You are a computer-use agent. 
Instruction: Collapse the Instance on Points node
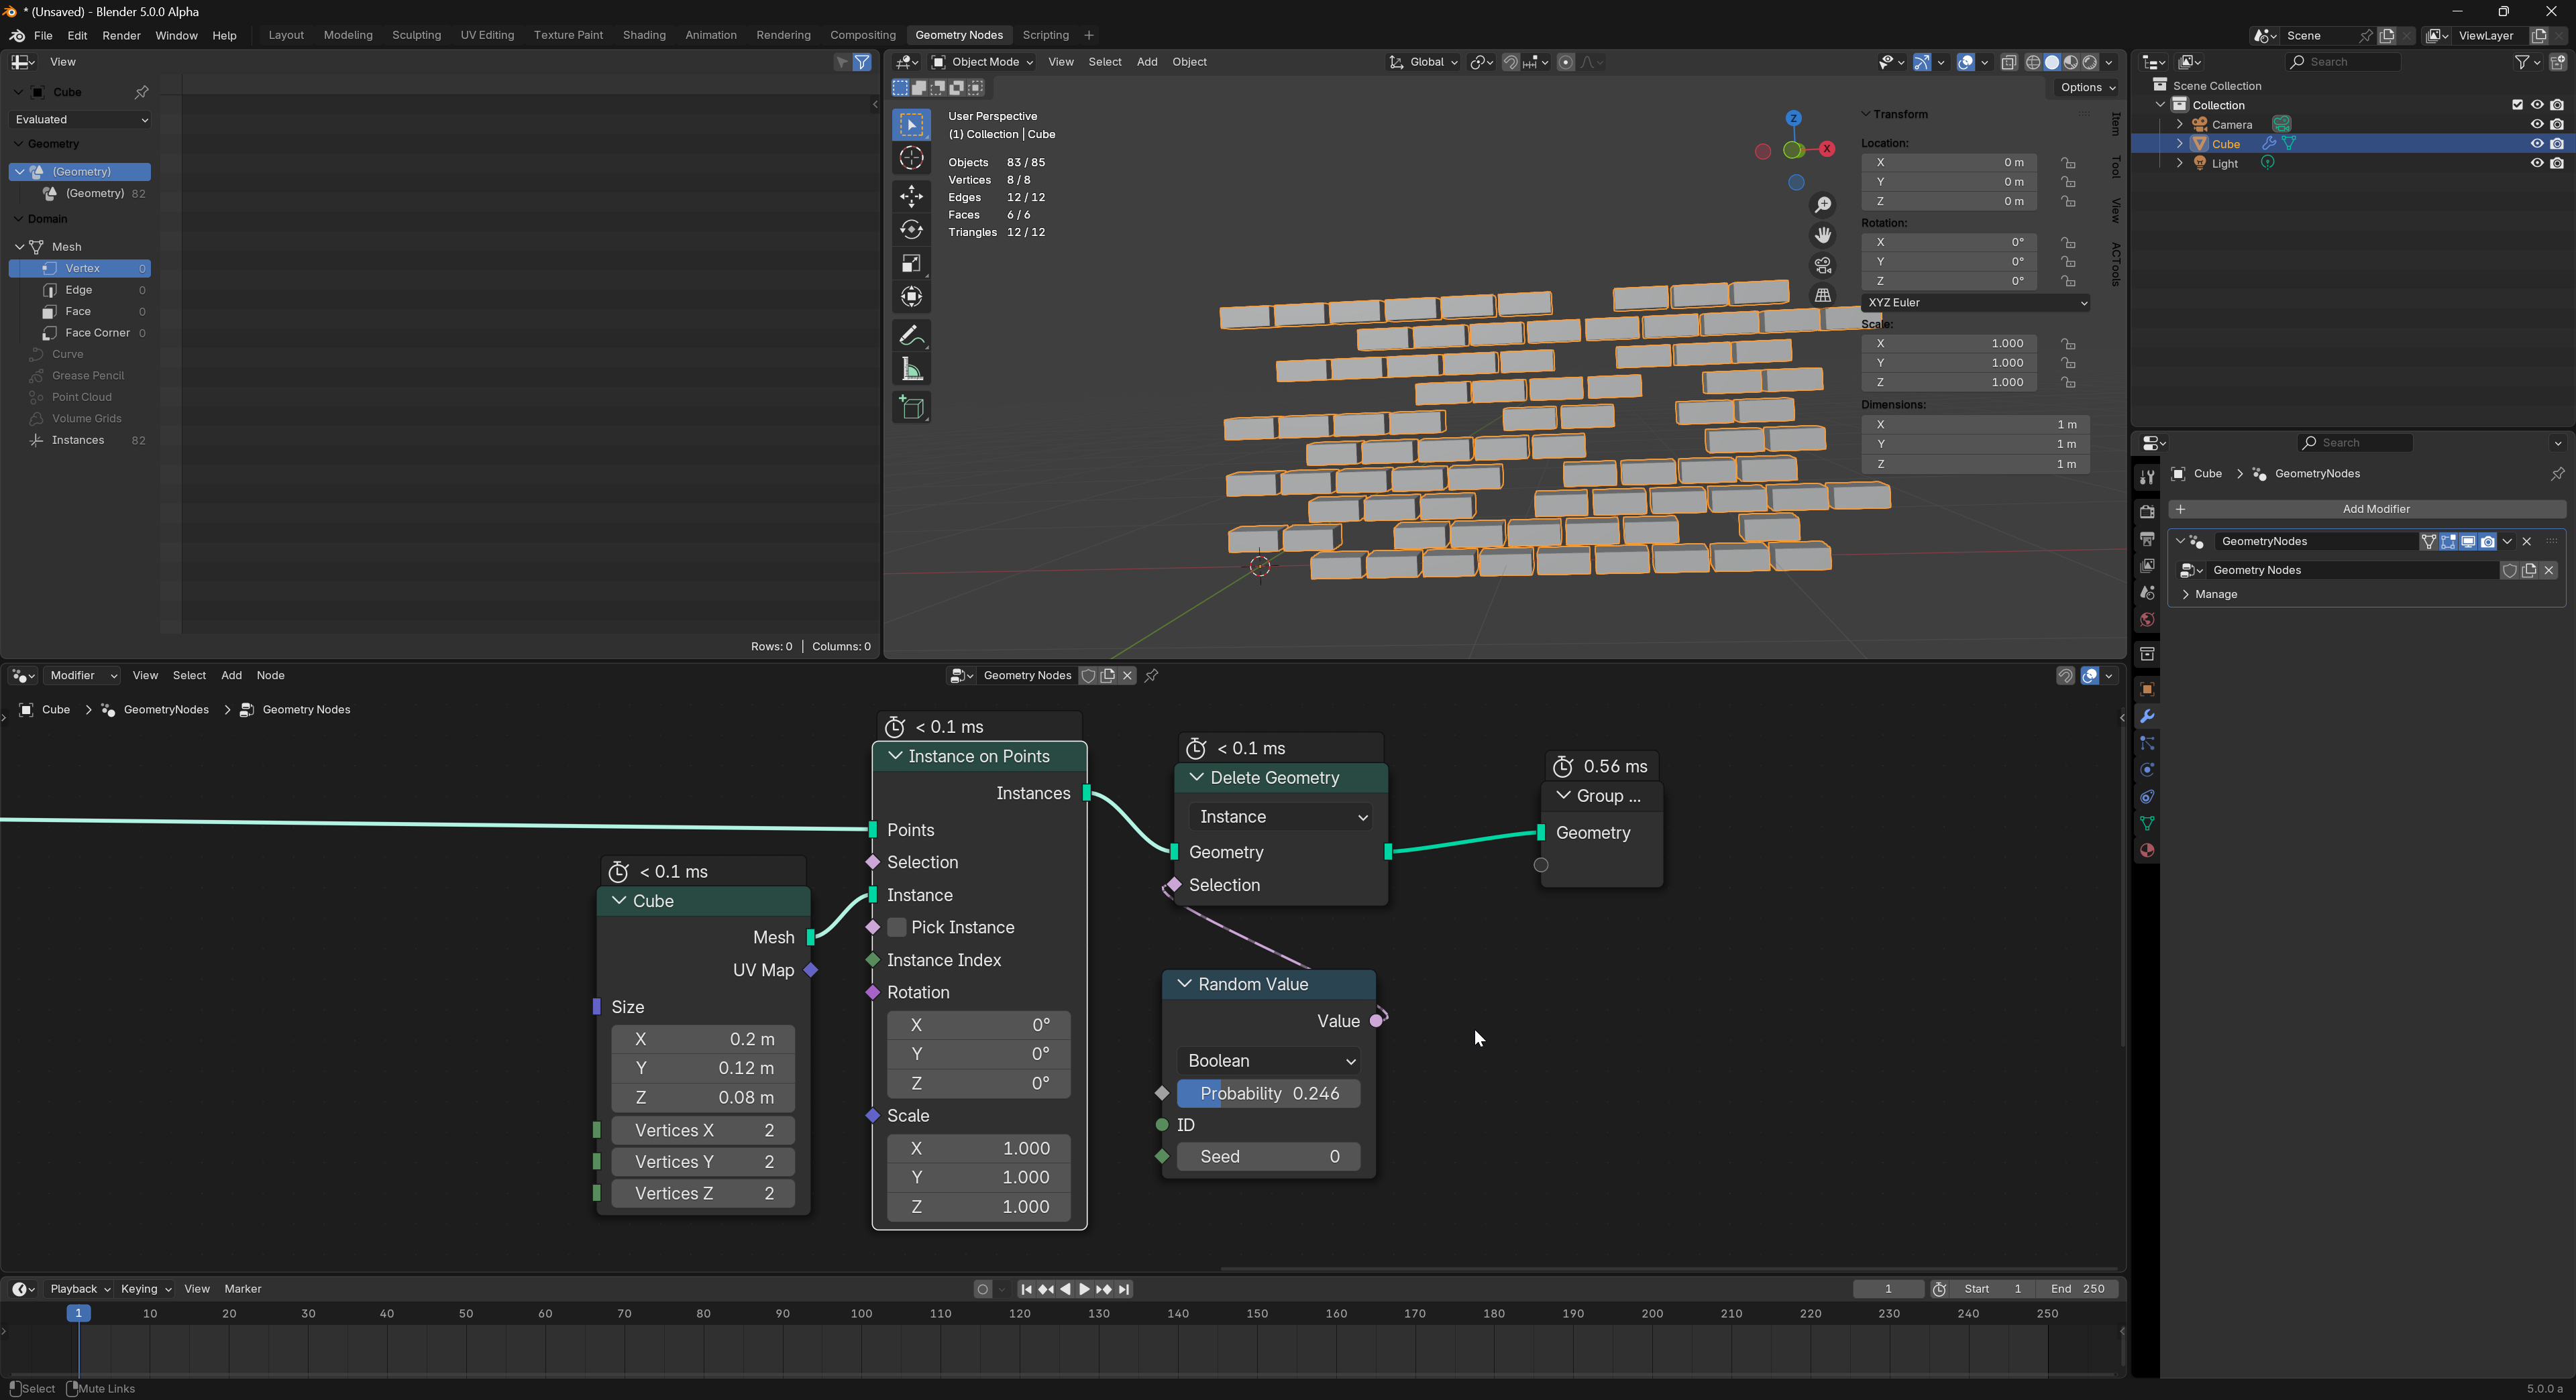895,756
